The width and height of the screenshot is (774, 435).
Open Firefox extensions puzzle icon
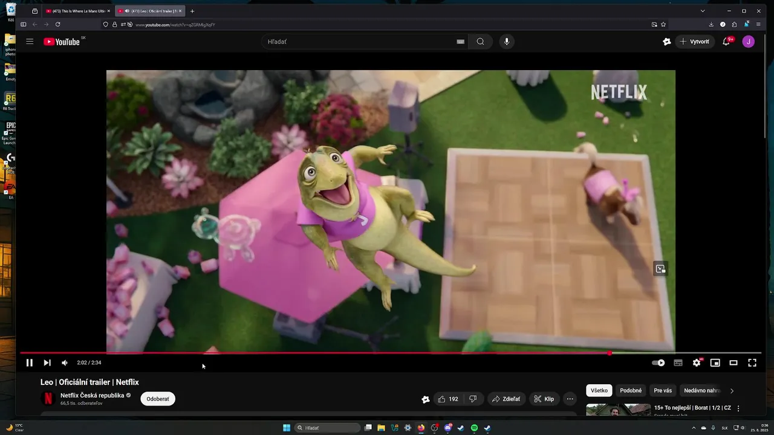click(x=734, y=24)
